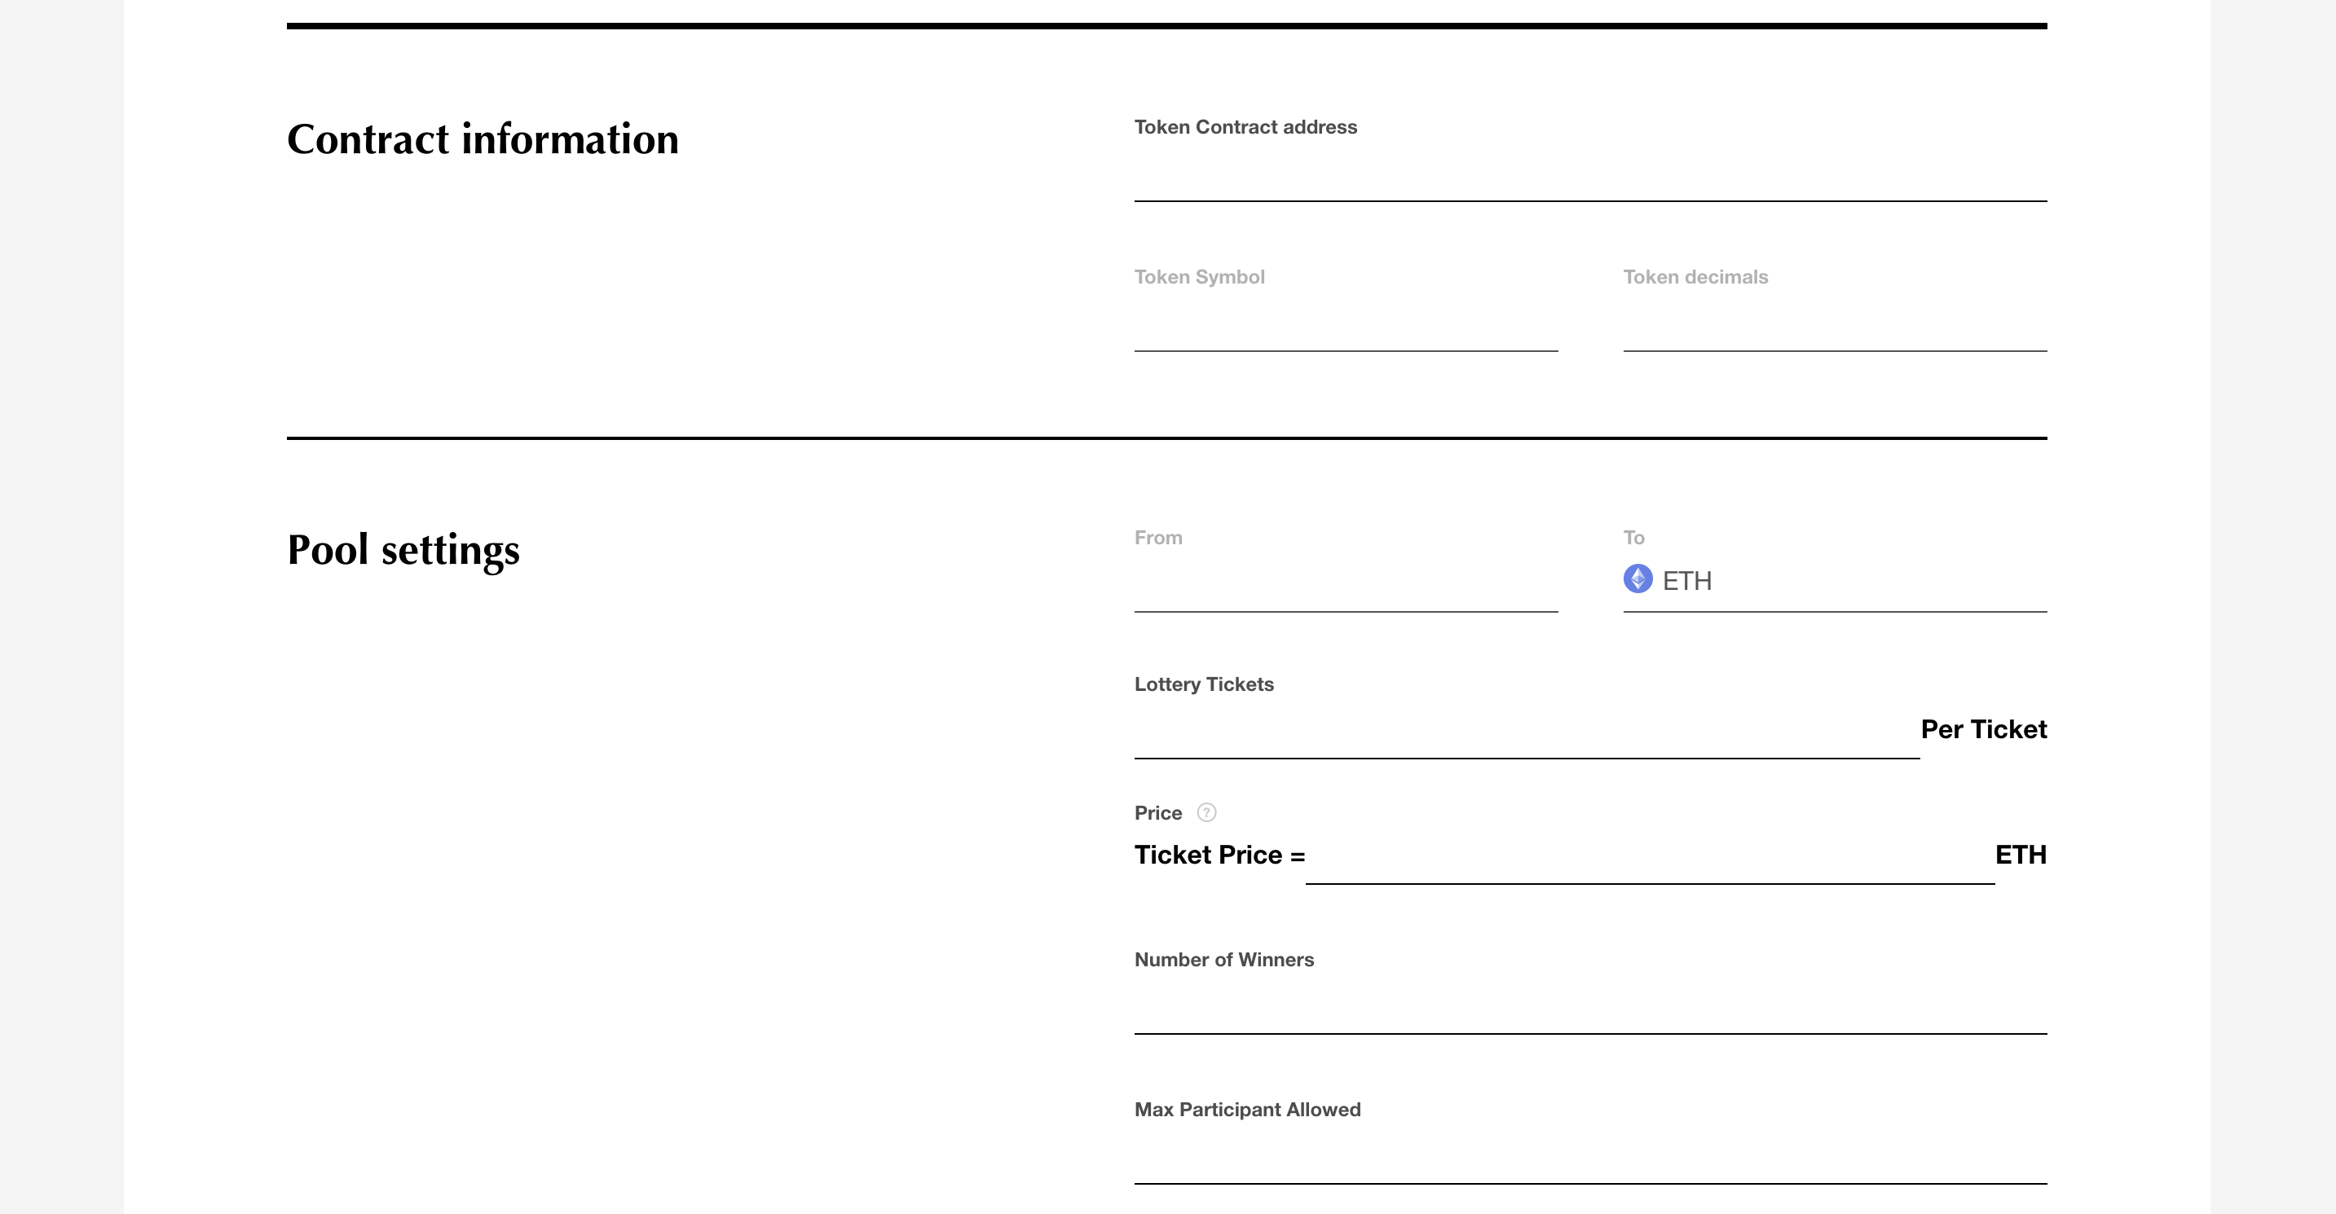The image size is (2336, 1214).
Task: Select the Number of Winners input field
Action: 1589,1008
